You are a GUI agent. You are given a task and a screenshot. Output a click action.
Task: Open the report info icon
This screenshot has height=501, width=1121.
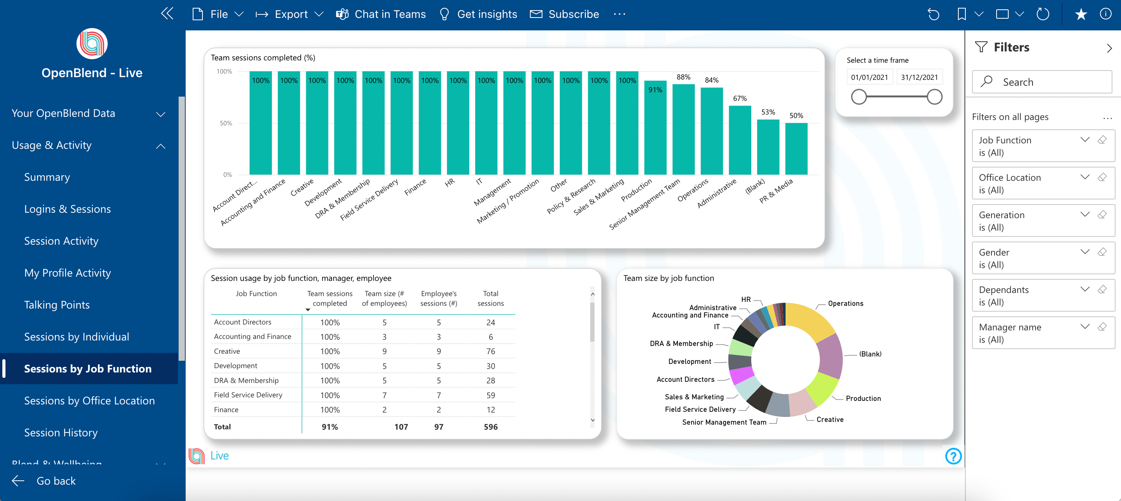point(1105,14)
